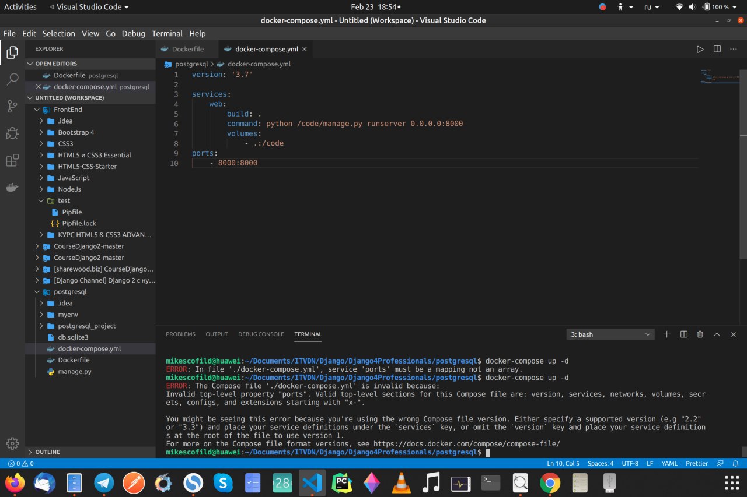Open the Terminal menu

[x=167, y=33]
